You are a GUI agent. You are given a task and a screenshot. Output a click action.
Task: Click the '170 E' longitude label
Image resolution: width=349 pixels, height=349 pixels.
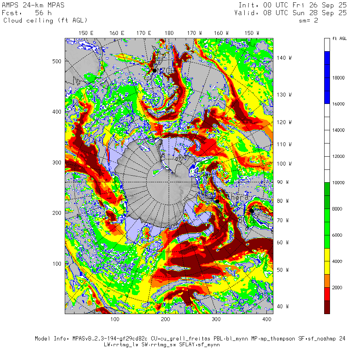point(144,33)
